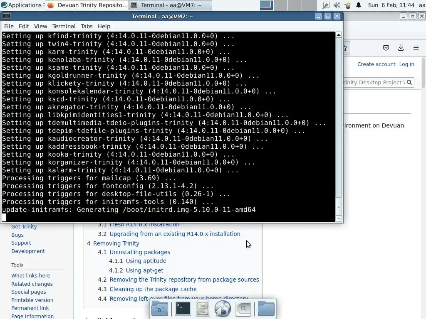This screenshot has height=319, width=426.
Task: Open the Special pages tool link
Action: tap(29, 292)
